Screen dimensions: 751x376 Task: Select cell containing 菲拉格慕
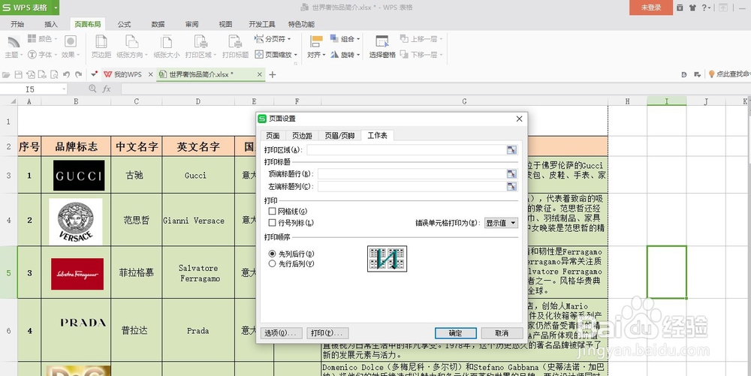[x=137, y=272]
